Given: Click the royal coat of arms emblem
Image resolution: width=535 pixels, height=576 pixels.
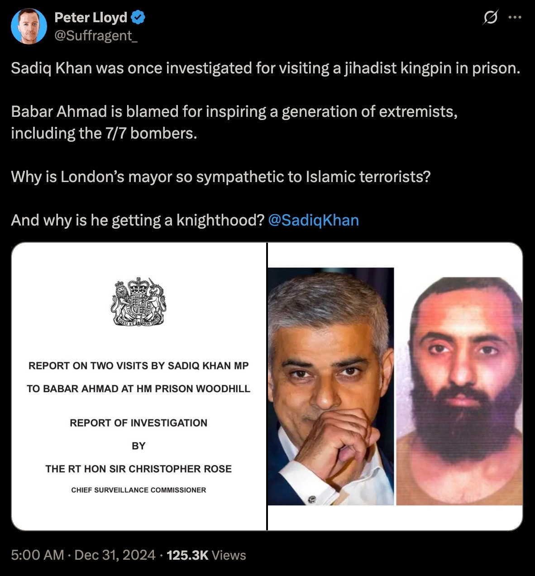Looking at the screenshot, I should 139,302.
